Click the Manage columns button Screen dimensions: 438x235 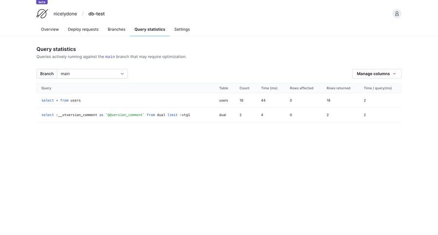[x=373, y=74]
